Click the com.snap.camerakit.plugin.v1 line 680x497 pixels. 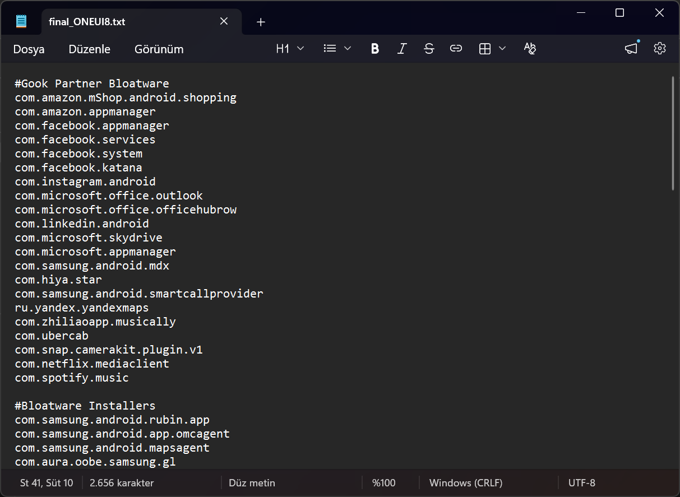pyautogui.click(x=109, y=350)
